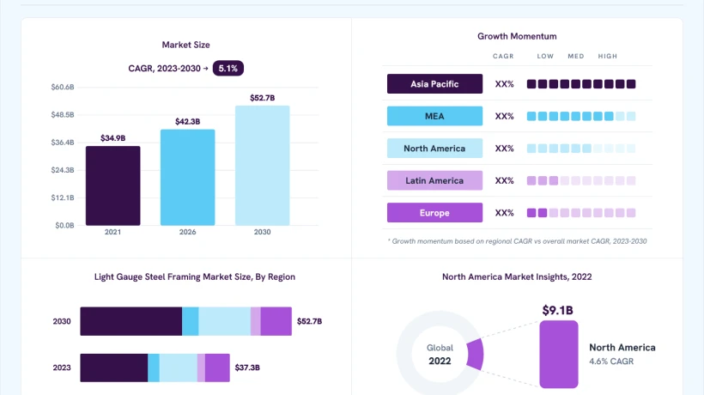Screen dimensions: 704x395
Task: Click the growth momentum footnote text
Action: click(x=517, y=241)
